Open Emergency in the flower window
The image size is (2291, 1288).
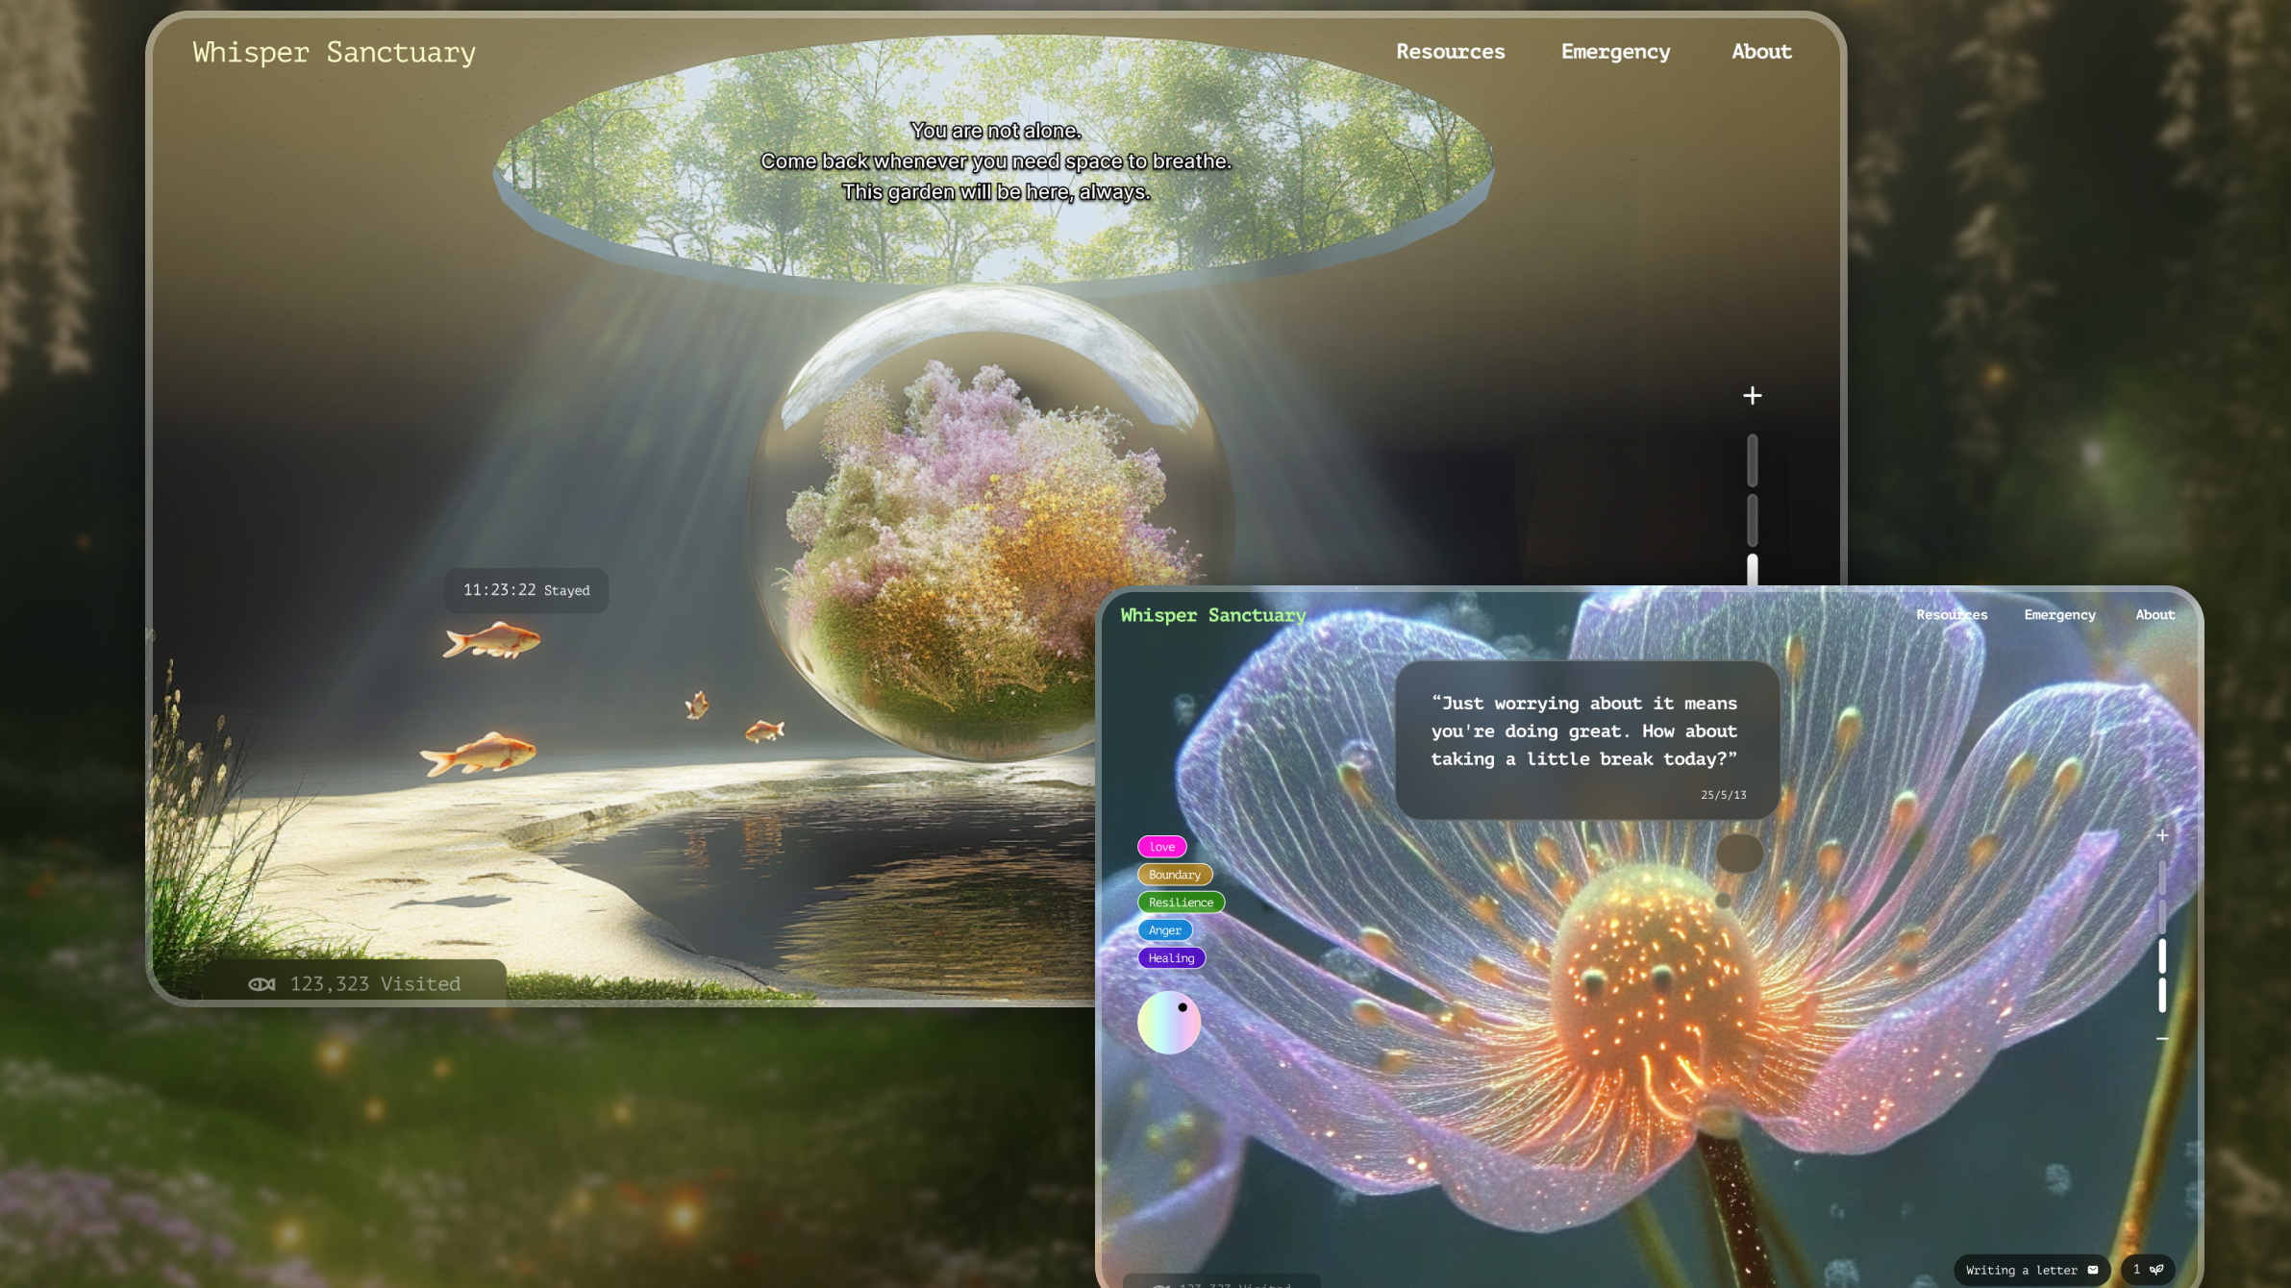2059,615
